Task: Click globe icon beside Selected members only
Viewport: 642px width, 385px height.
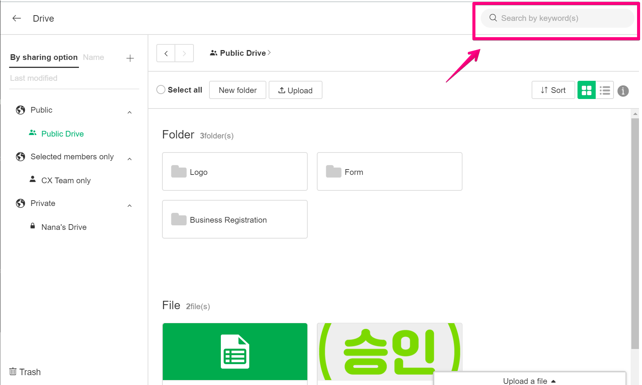Action: 20,157
